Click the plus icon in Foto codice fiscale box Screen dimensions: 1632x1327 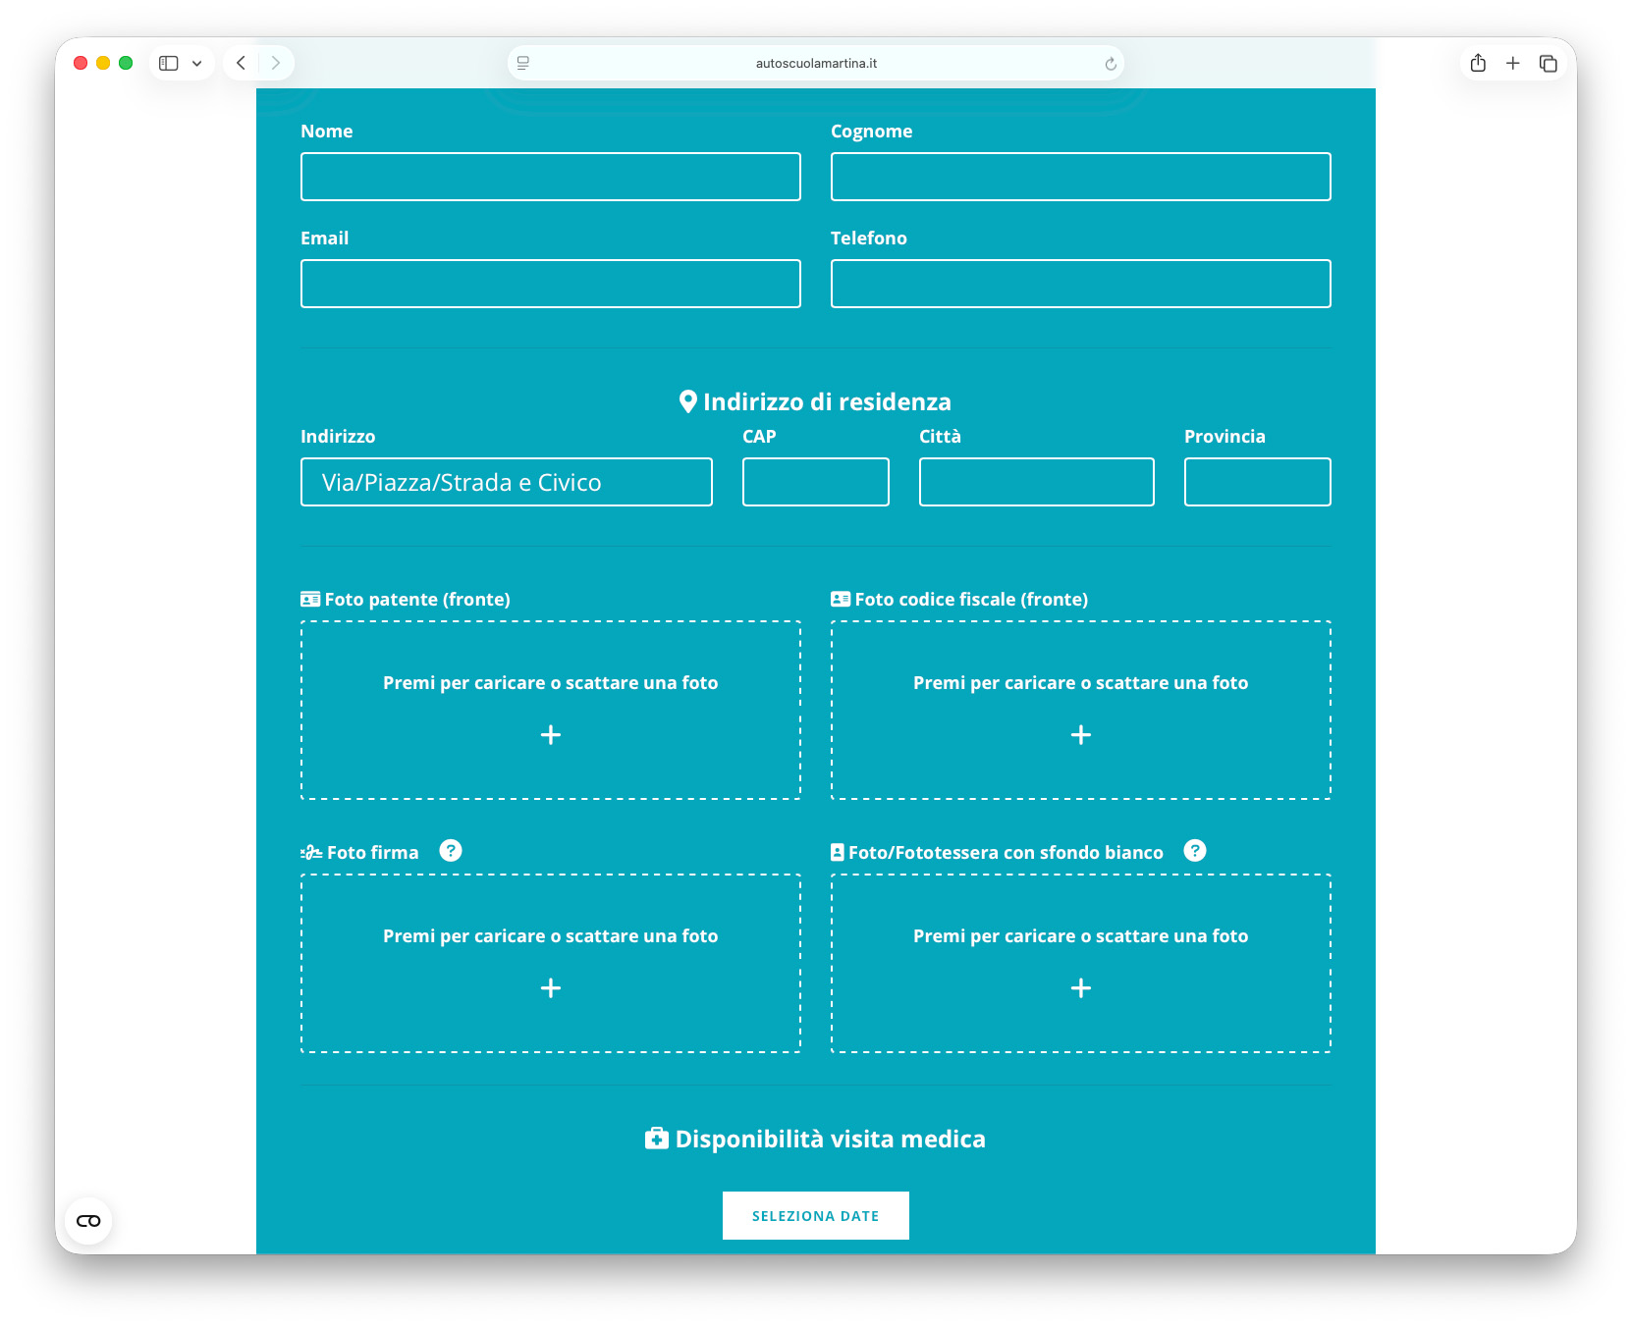pos(1080,735)
